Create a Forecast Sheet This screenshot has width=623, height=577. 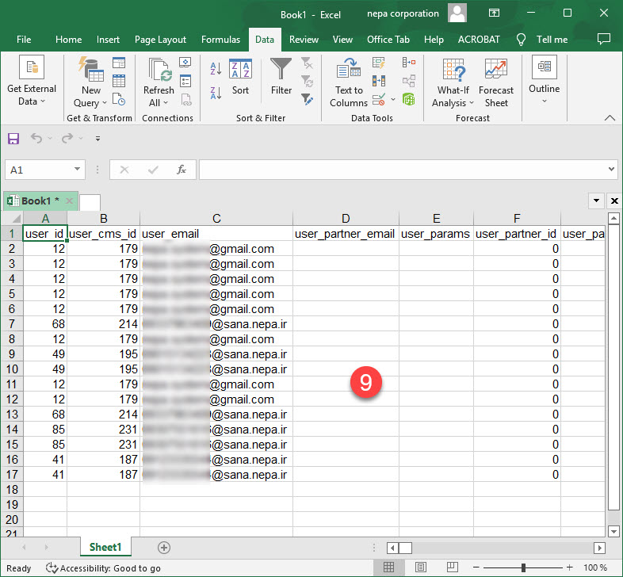496,82
